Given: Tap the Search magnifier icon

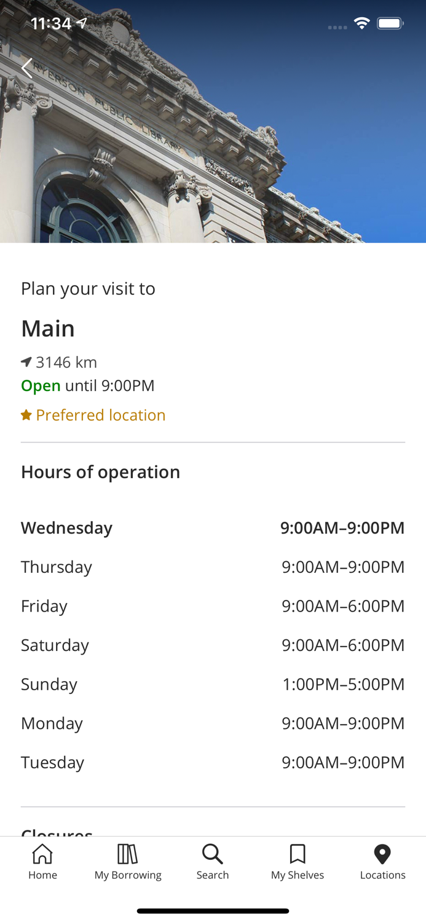Looking at the screenshot, I should click(213, 854).
